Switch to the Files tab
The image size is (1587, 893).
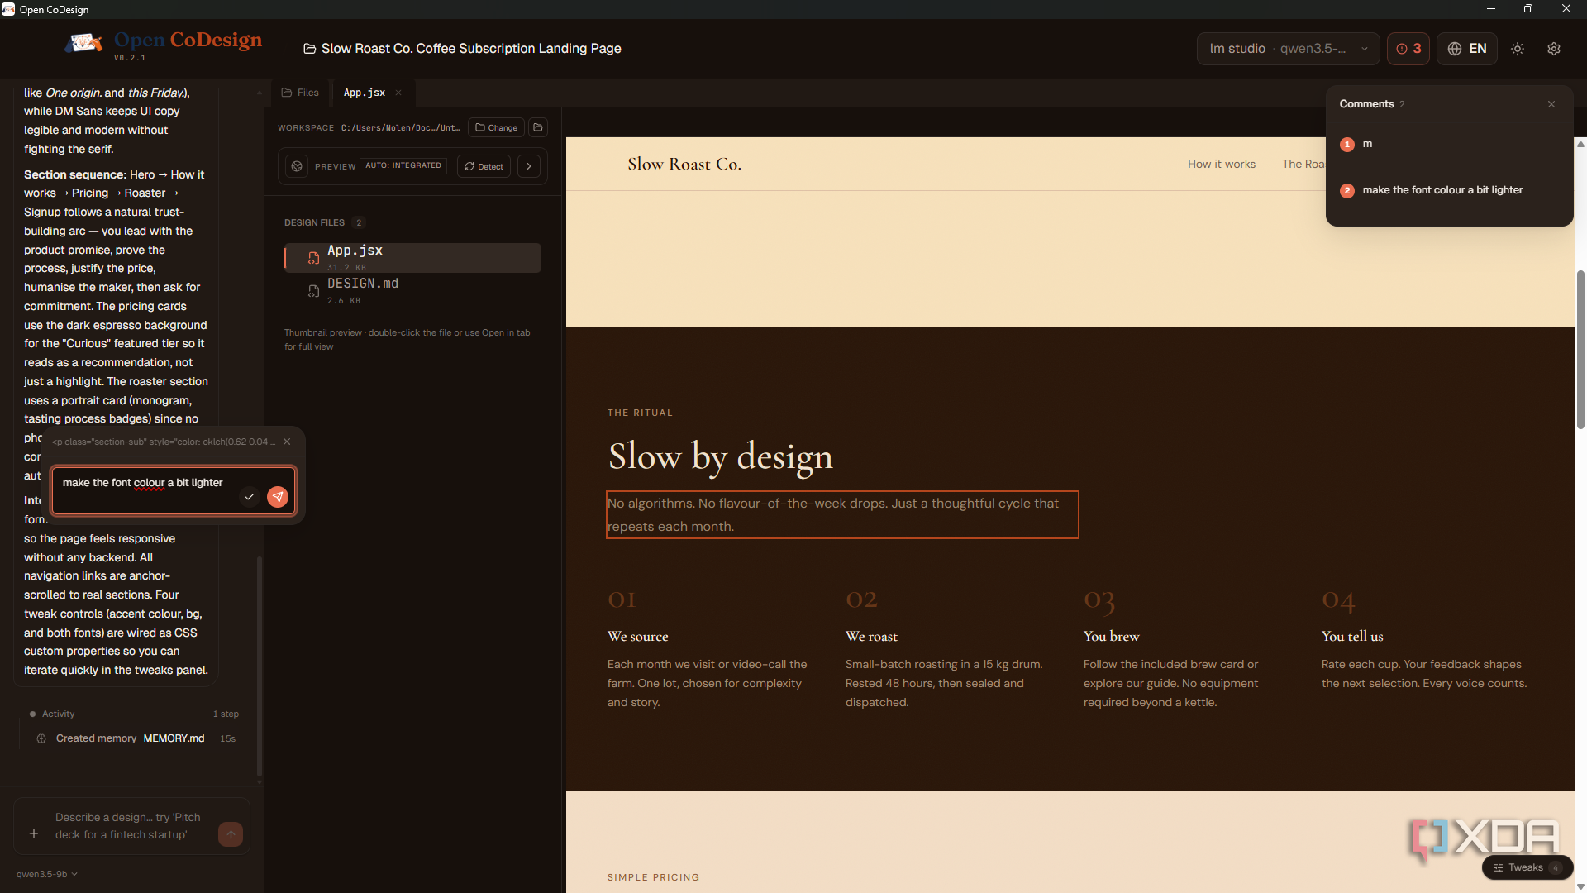[x=300, y=93]
